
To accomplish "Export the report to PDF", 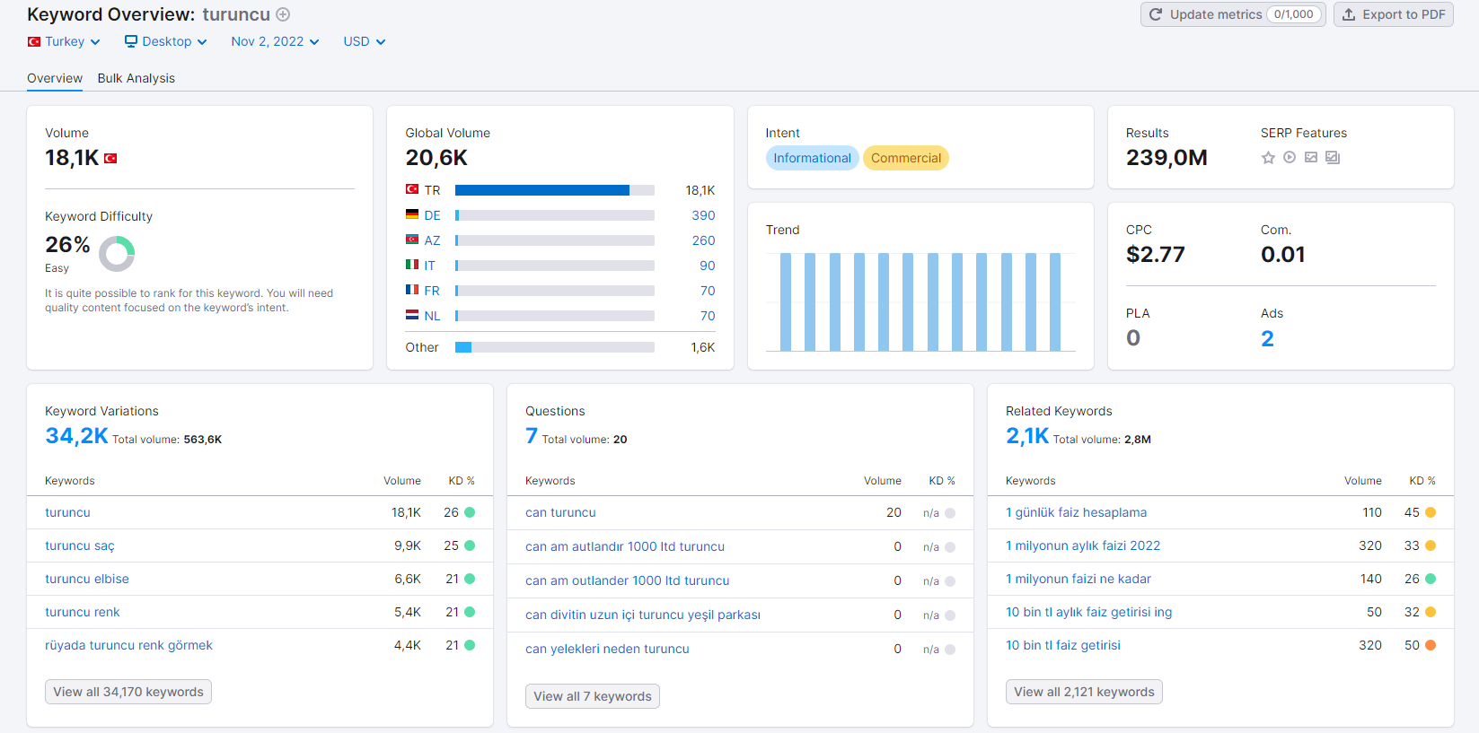I will [1394, 14].
